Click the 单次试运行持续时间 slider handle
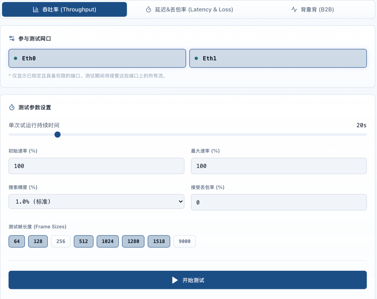 [x=57, y=135]
